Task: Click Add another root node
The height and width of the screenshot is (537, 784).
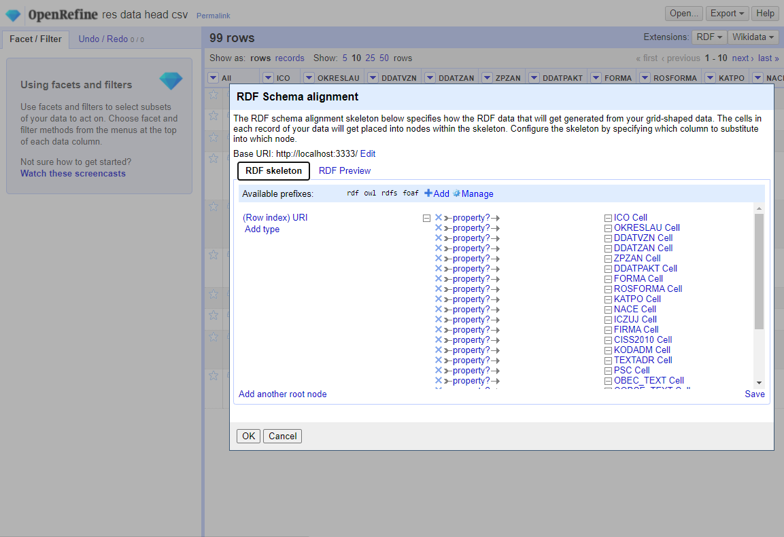Action: coord(282,394)
